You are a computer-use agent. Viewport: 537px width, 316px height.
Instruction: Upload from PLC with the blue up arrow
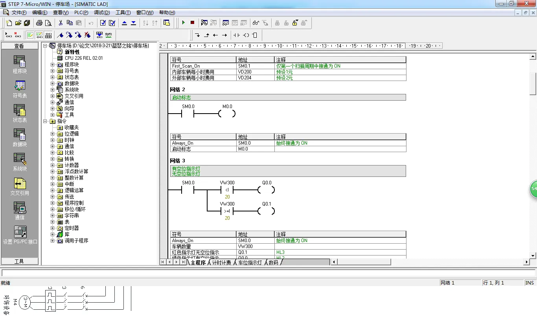point(125,23)
